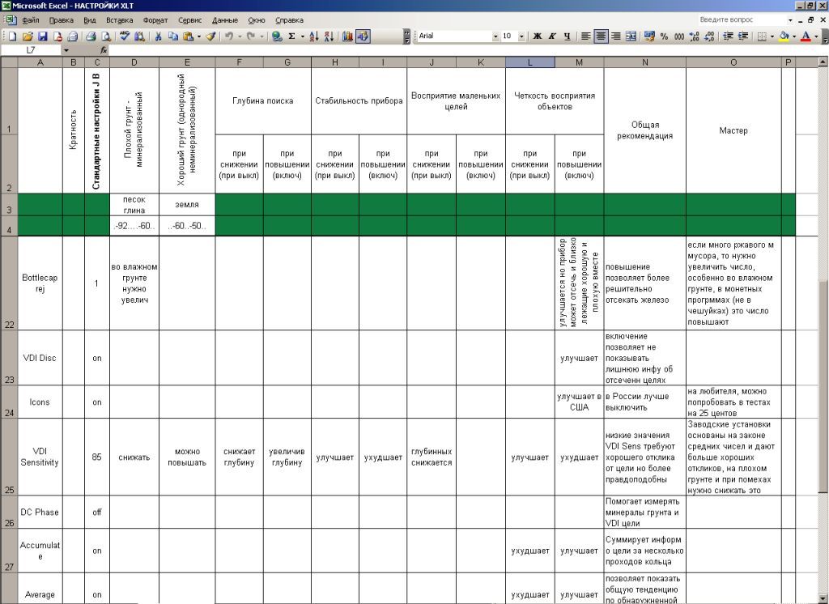Select column N header
829x604 pixels.
click(x=644, y=62)
